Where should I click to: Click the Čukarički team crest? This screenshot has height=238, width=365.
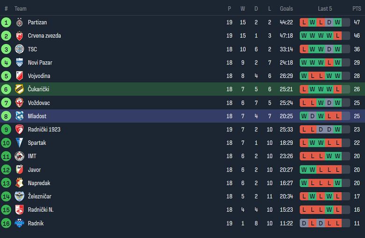(x=19, y=89)
